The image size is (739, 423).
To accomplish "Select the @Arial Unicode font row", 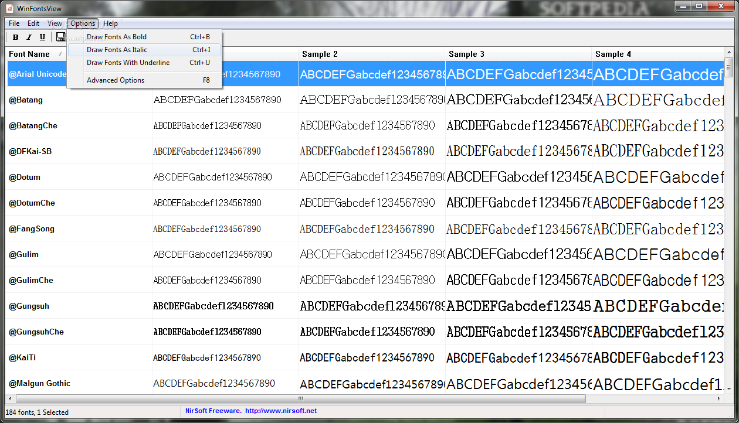I will tap(365, 74).
